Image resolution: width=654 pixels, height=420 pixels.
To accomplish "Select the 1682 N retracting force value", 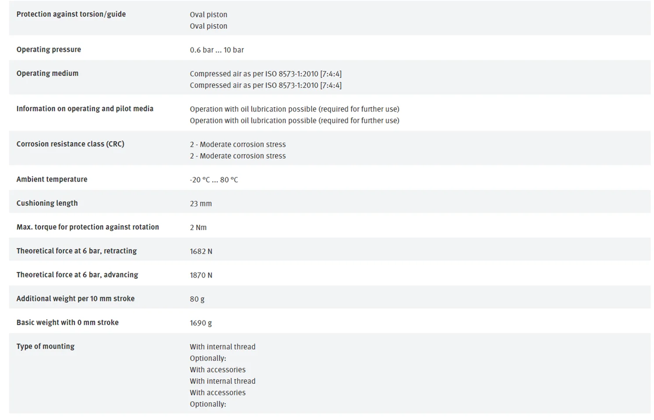I will 201,251.
